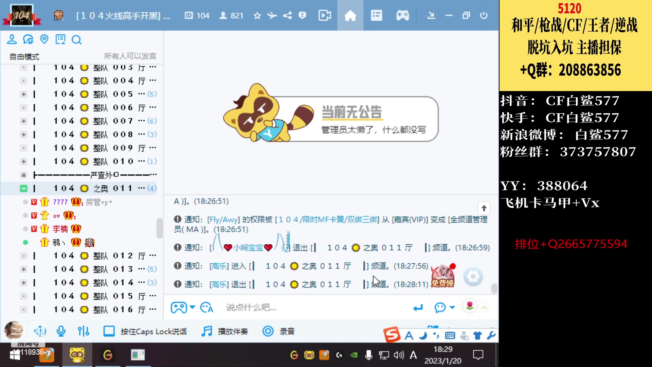Image resolution: width=652 pixels, height=367 pixels.
Task: Select 整队 016 厅 channel row
Action: [81, 310]
